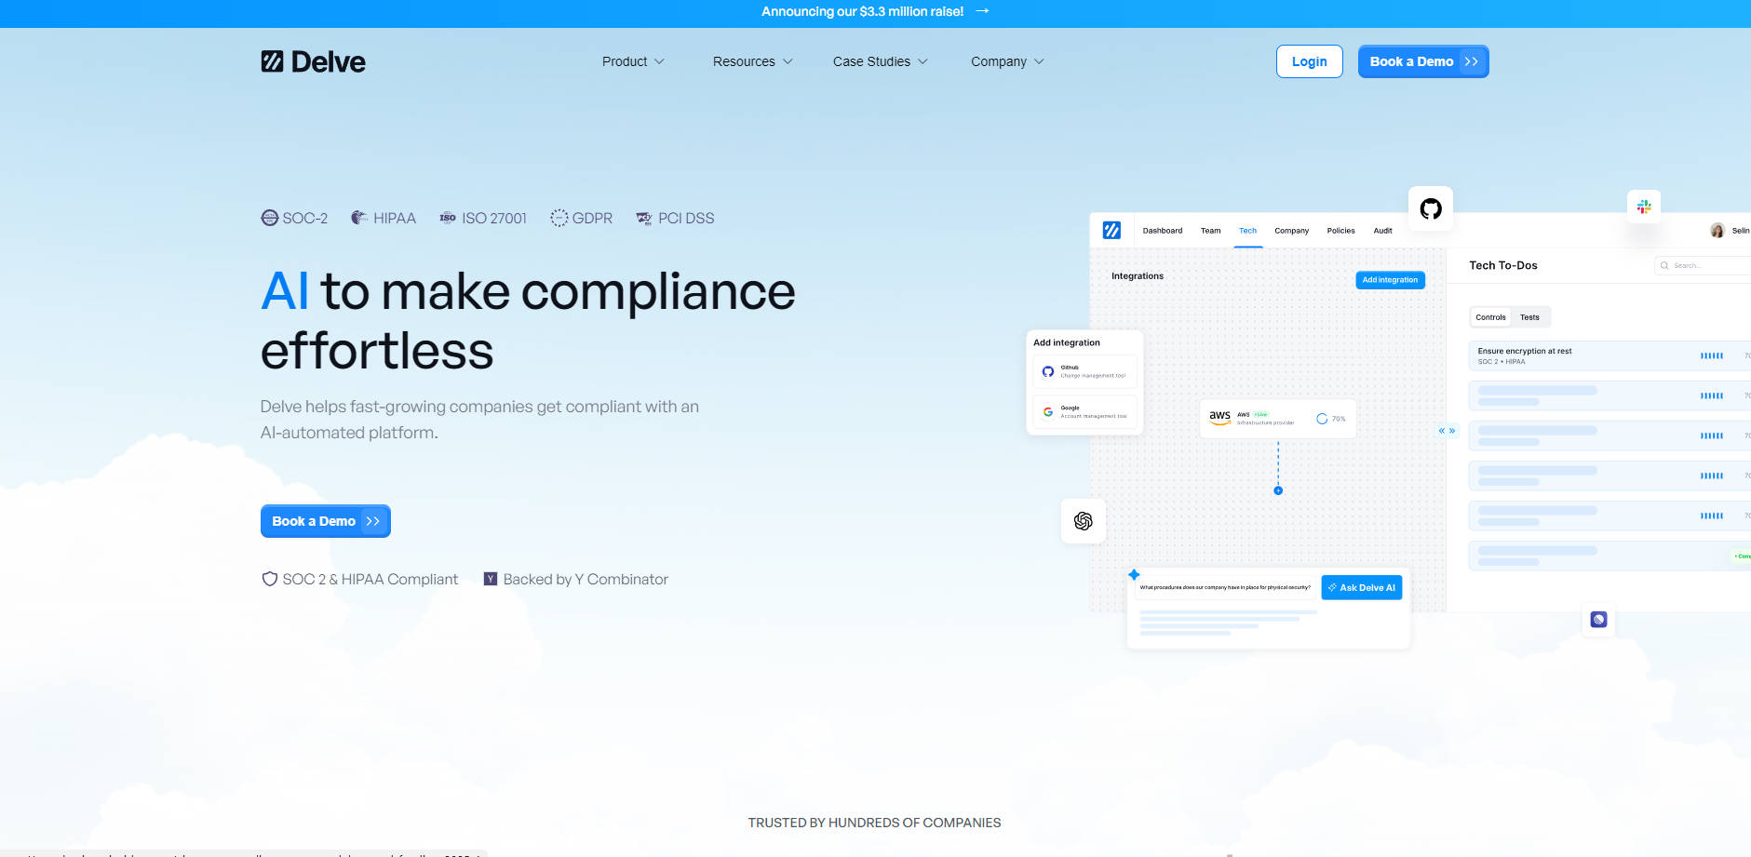Click the GitHub floating icon
This screenshot has width=1751, height=857.
pos(1431,208)
